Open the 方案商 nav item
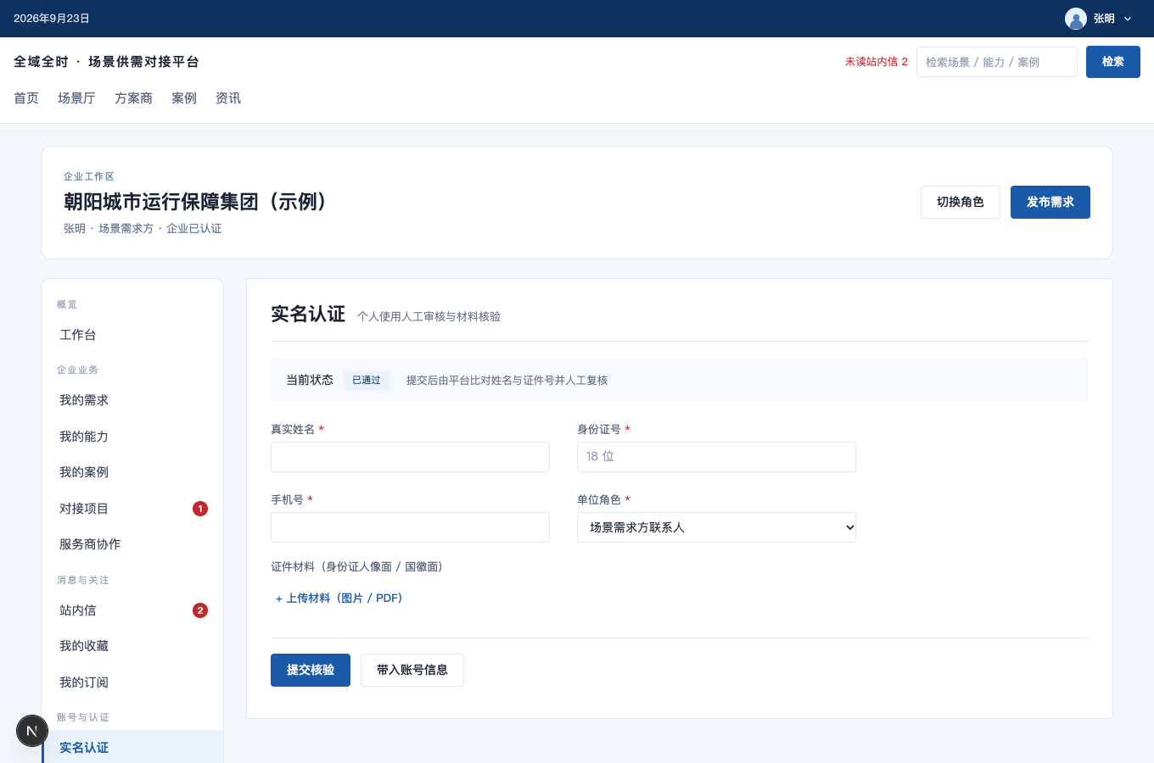The height and width of the screenshot is (763, 1154). pos(133,98)
